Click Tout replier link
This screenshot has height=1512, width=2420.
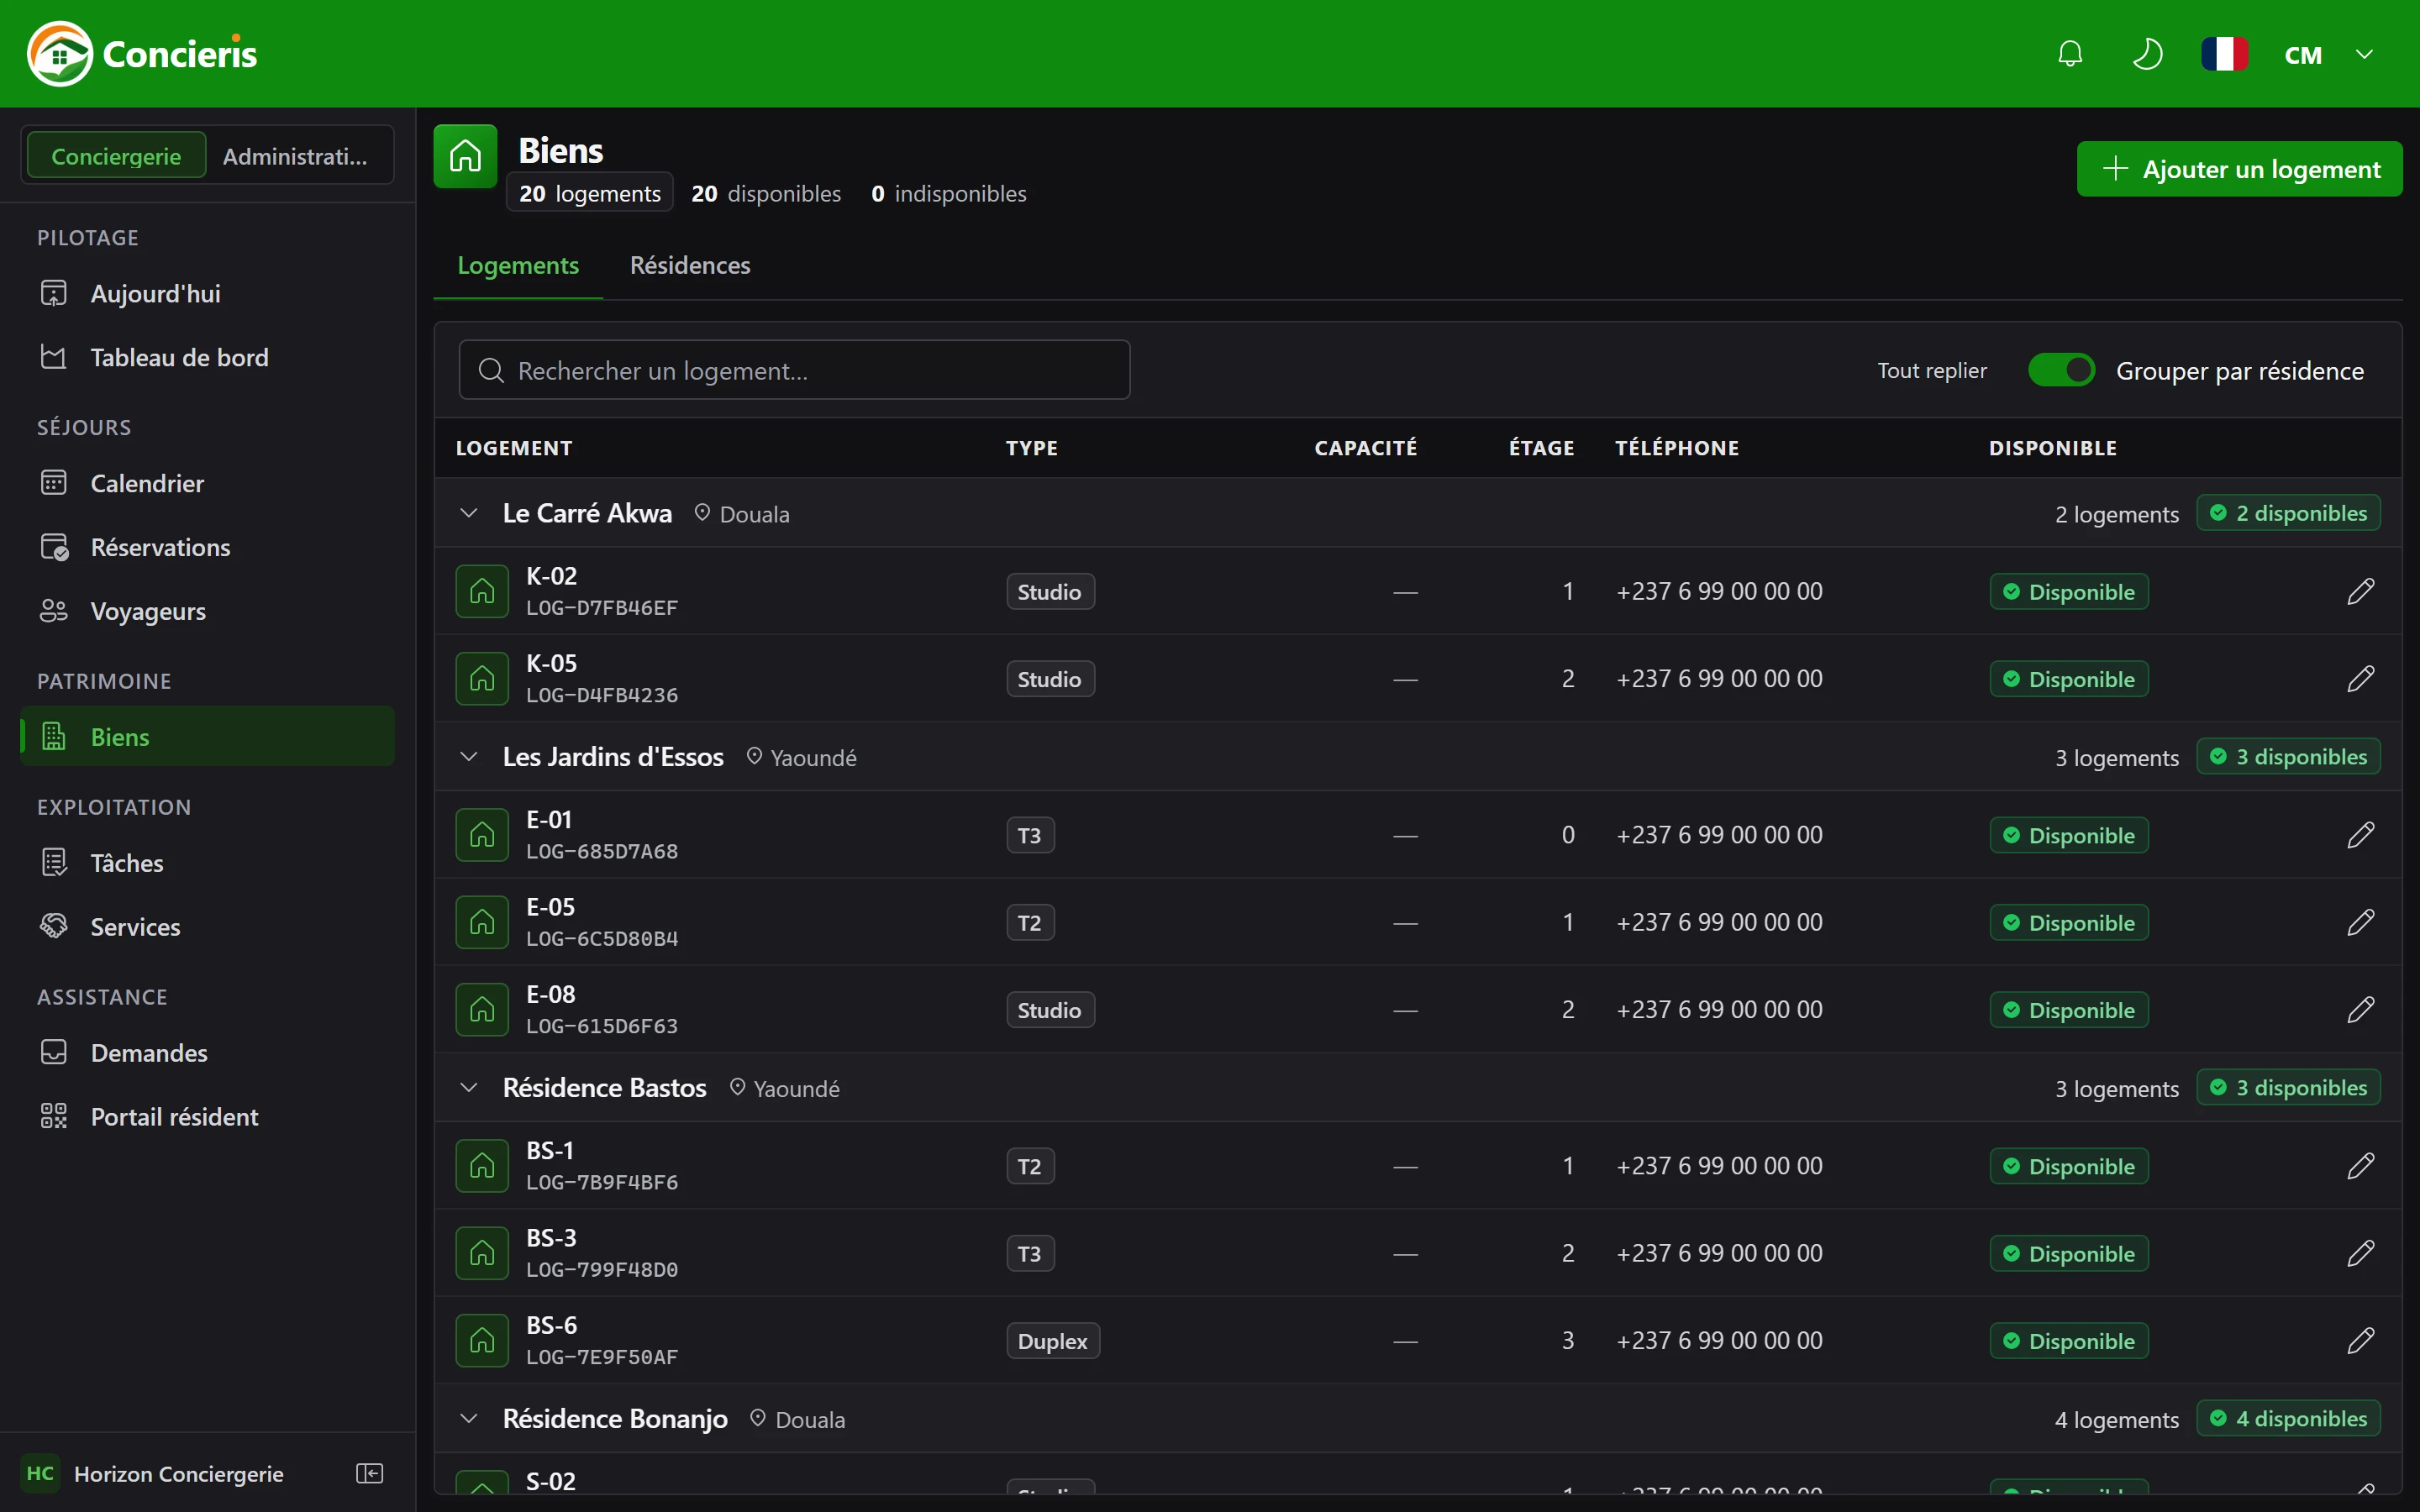coord(1932,370)
